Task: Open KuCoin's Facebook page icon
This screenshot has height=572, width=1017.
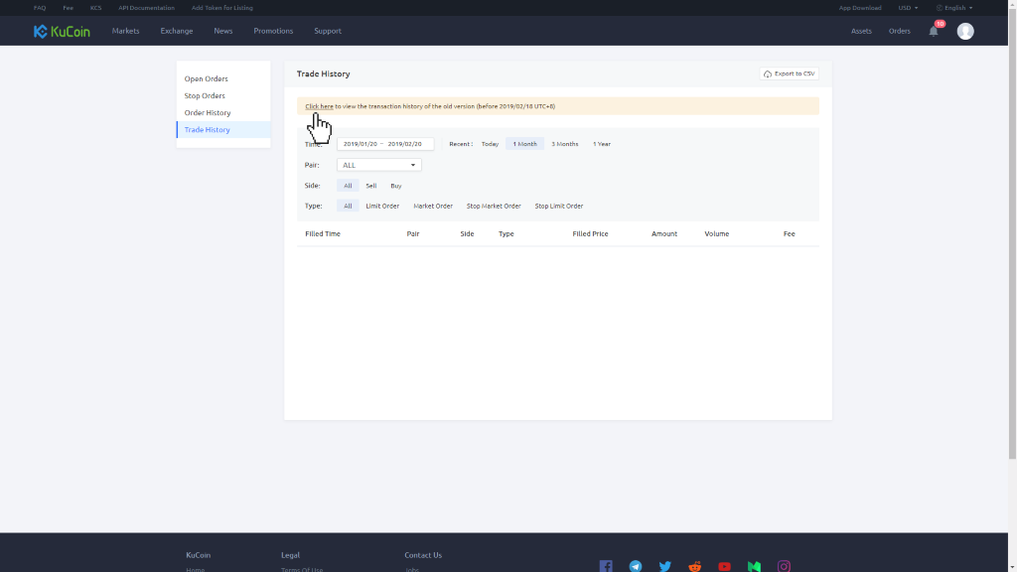Action: tap(606, 566)
